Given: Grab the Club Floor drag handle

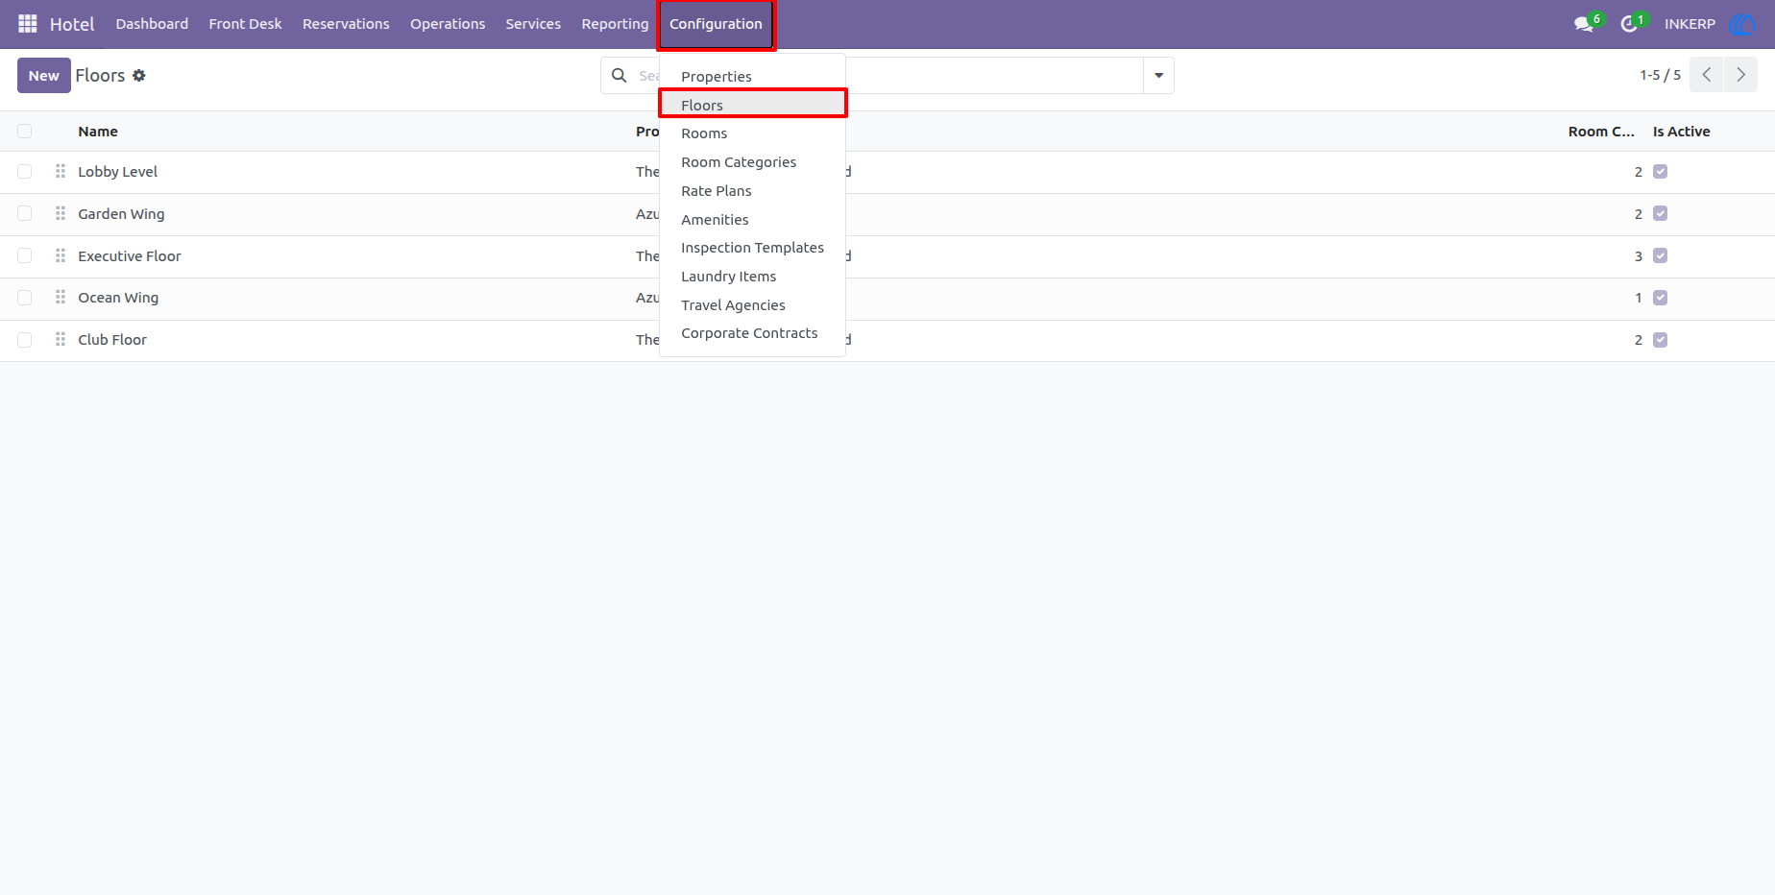Looking at the screenshot, I should click(x=61, y=339).
